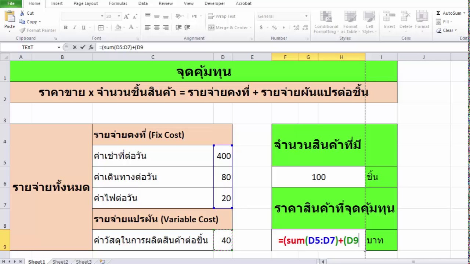The width and height of the screenshot is (470, 264).
Task: Click the accounting dollar format icon
Action: (261, 27)
